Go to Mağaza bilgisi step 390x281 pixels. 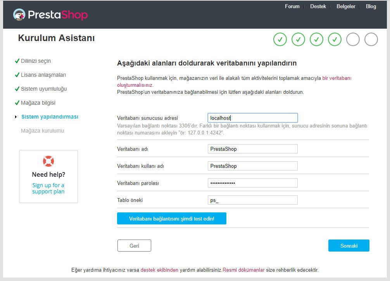38,103
